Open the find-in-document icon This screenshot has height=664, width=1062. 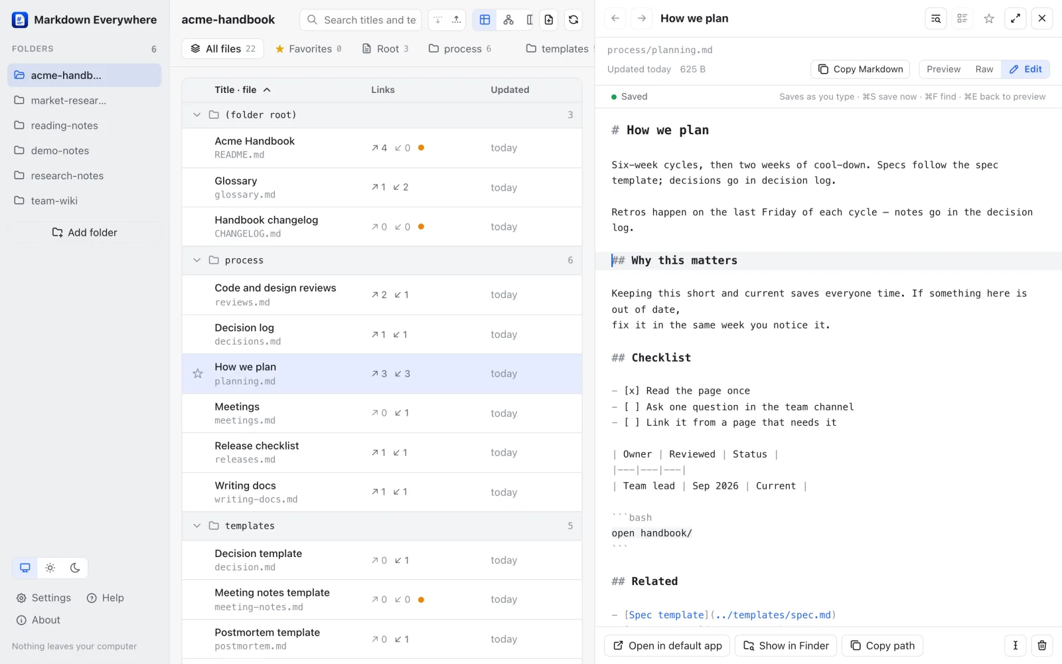[x=936, y=19]
